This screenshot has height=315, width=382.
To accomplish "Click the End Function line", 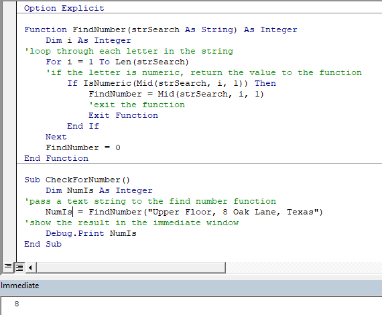I will [x=56, y=158].
